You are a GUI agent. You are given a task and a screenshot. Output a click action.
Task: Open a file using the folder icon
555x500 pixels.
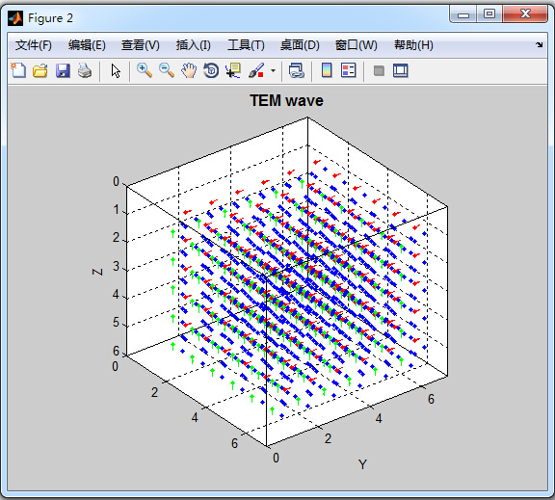(40, 70)
